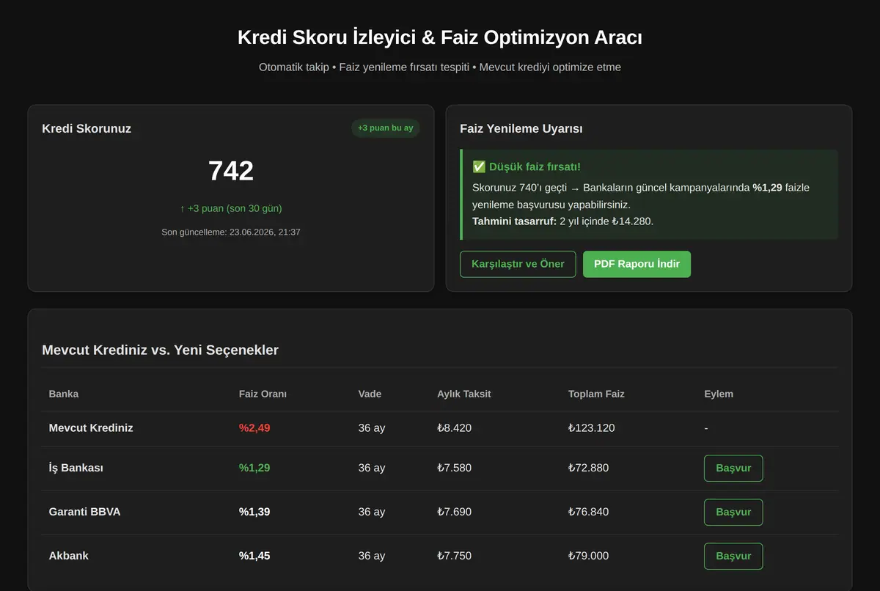
Task: Click the Garanti BBVA row name
Action: pos(84,512)
